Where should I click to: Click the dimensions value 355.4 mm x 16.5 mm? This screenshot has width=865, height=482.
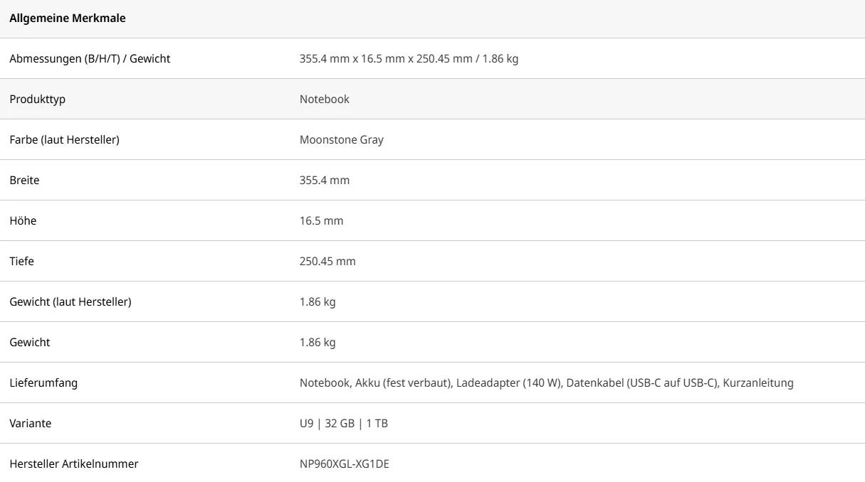408,59
